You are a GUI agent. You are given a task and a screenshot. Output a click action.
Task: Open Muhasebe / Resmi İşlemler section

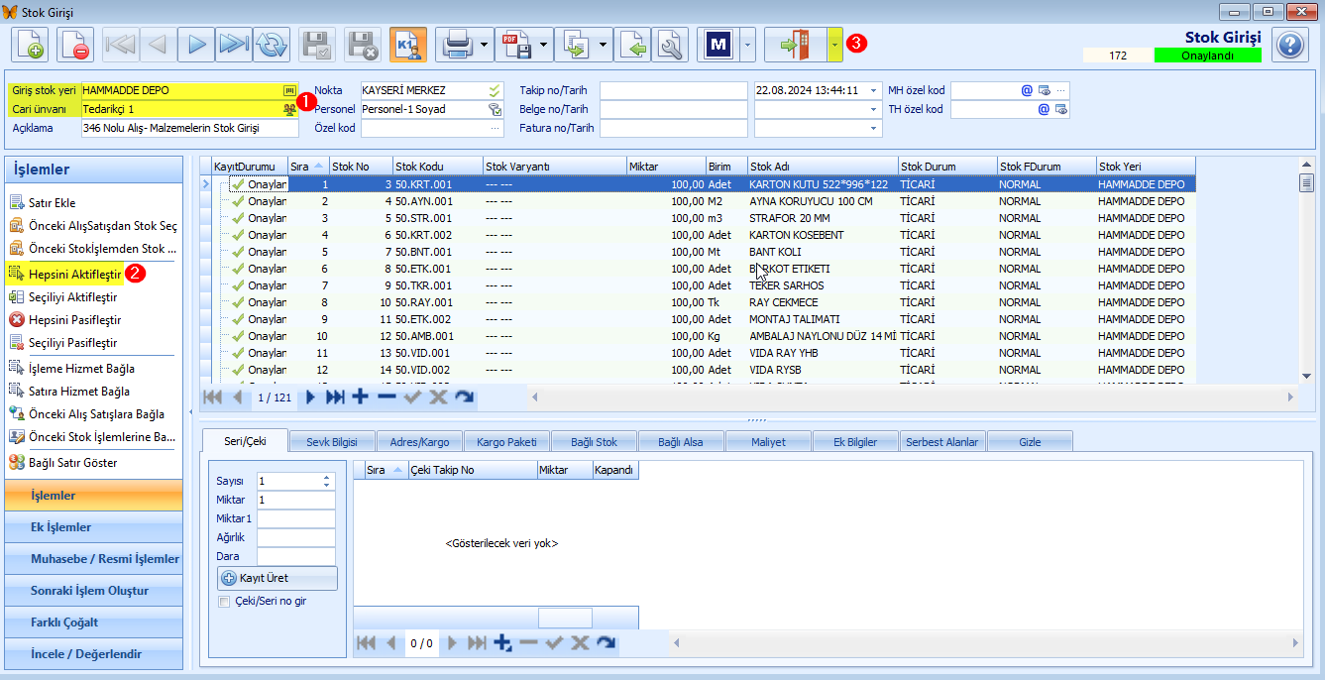pos(94,559)
